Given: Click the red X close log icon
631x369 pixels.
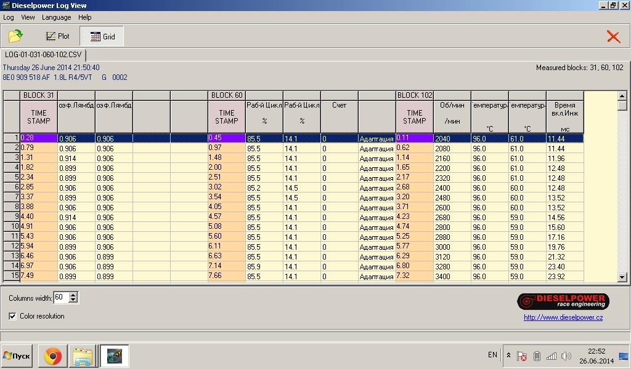Looking at the screenshot, I should click(x=613, y=36).
